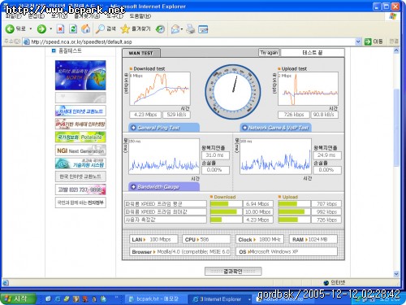Screen dimensions: 406x305
Task: Click the Edit toolbar icon beside the printer
Action: pyautogui.click(x=203, y=29)
